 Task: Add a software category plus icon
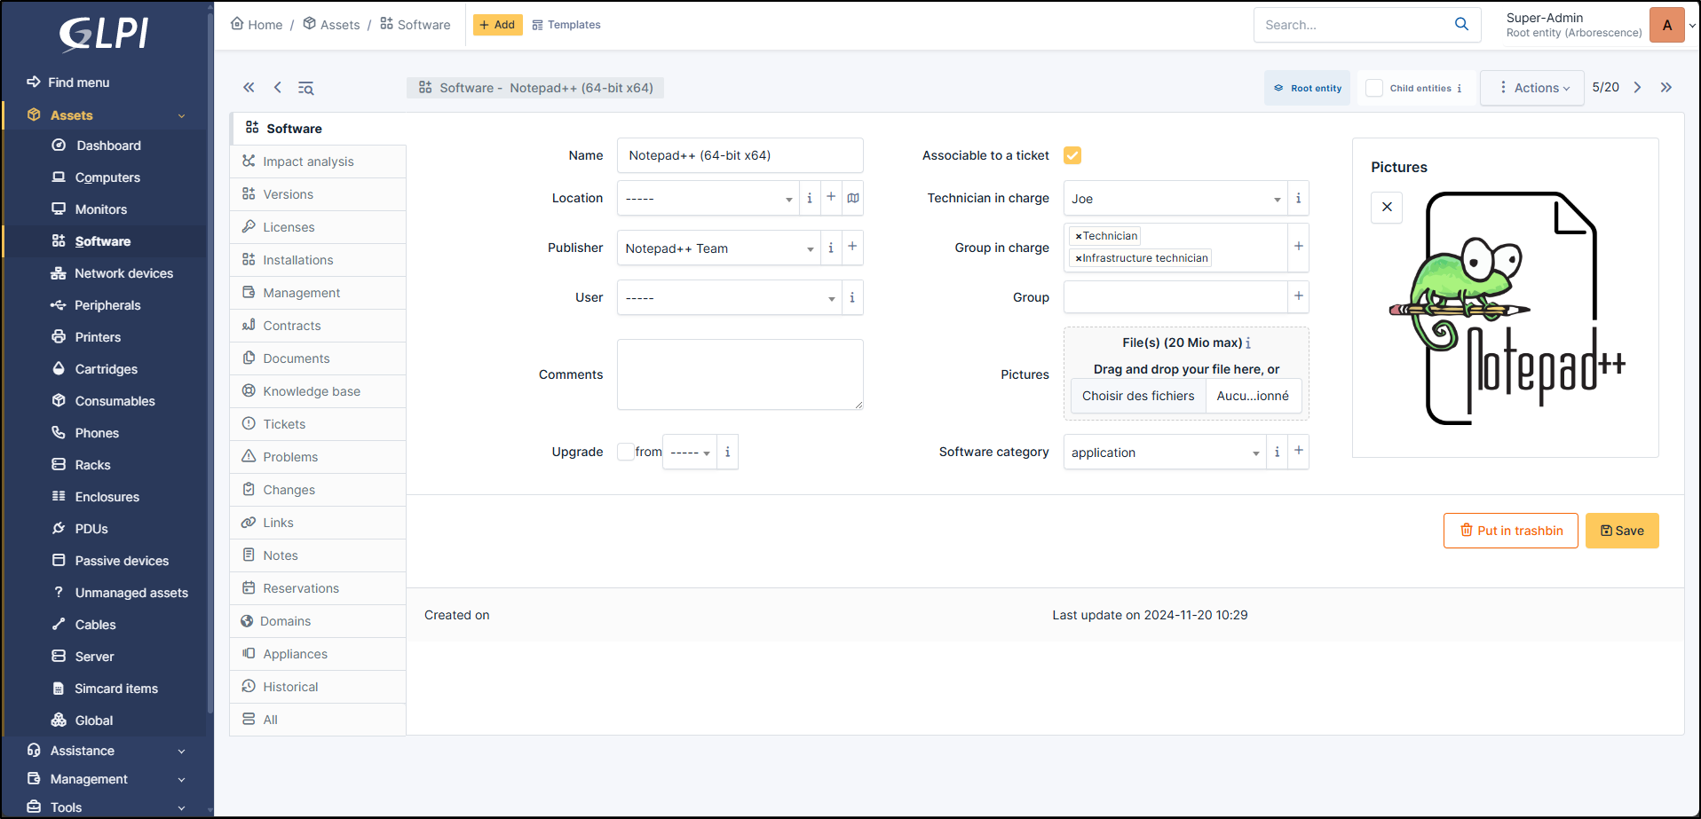(1299, 451)
